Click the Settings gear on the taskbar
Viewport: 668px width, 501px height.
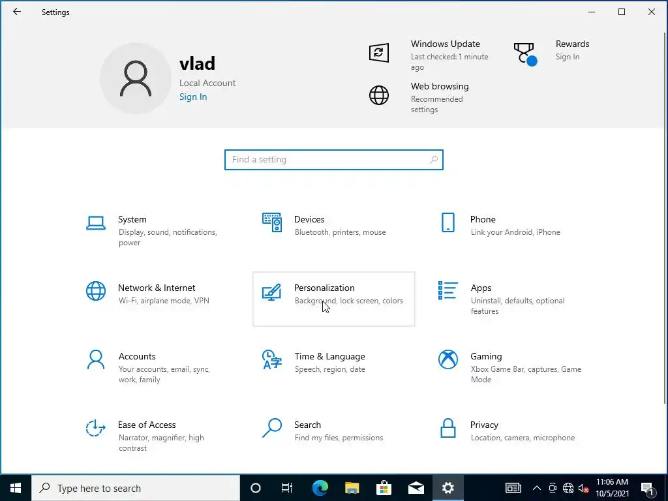448,488
